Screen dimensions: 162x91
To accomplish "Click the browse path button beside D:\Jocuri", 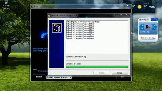I will [35, 71].
